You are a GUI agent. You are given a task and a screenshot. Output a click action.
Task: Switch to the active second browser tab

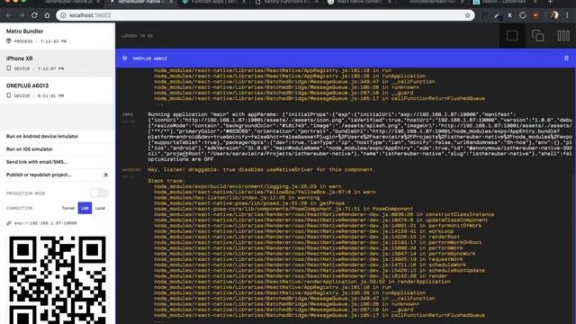[x=141, y=2]
